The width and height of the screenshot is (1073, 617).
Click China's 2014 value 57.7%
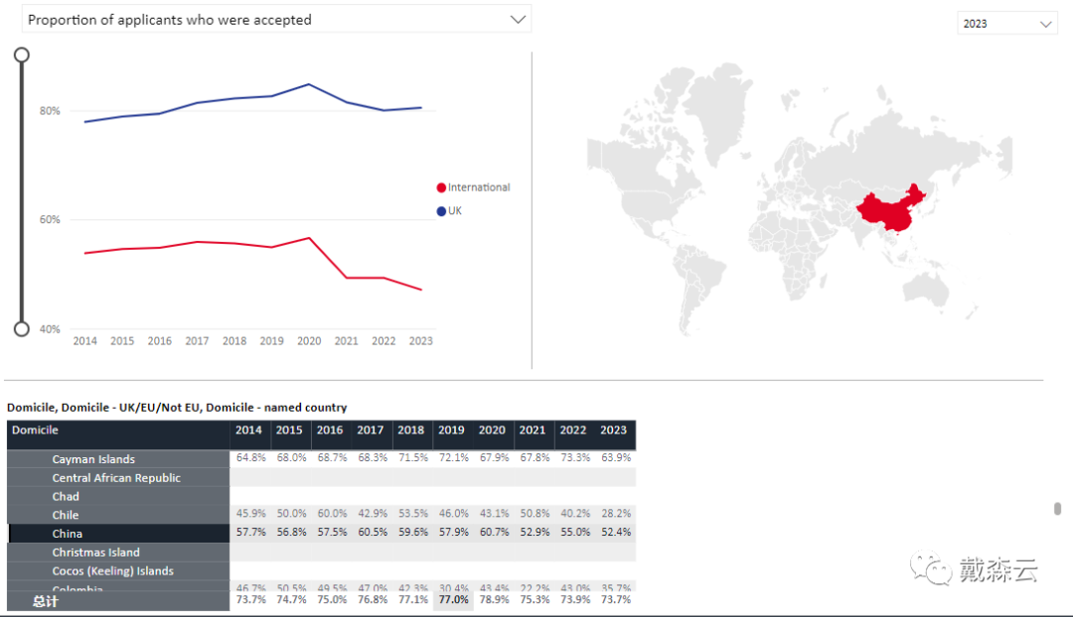pyautogui.click(x=250, y=532)
